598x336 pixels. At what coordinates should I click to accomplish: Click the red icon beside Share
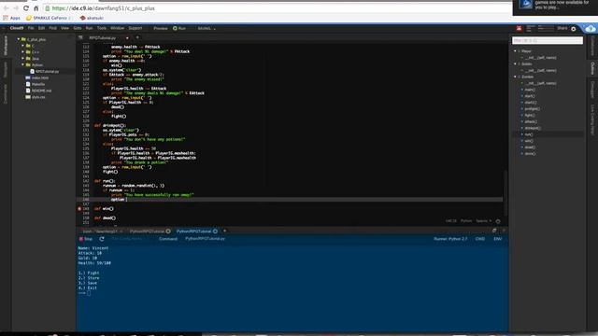[520, 29]
